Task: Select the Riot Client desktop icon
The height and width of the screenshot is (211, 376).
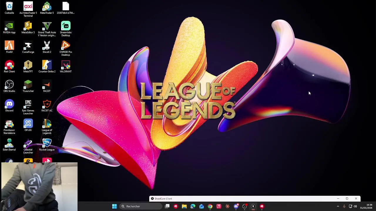Action: click(9, 67)
